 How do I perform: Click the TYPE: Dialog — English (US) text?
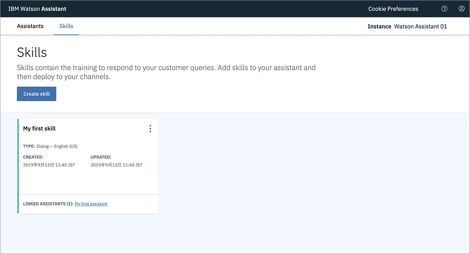50,147
